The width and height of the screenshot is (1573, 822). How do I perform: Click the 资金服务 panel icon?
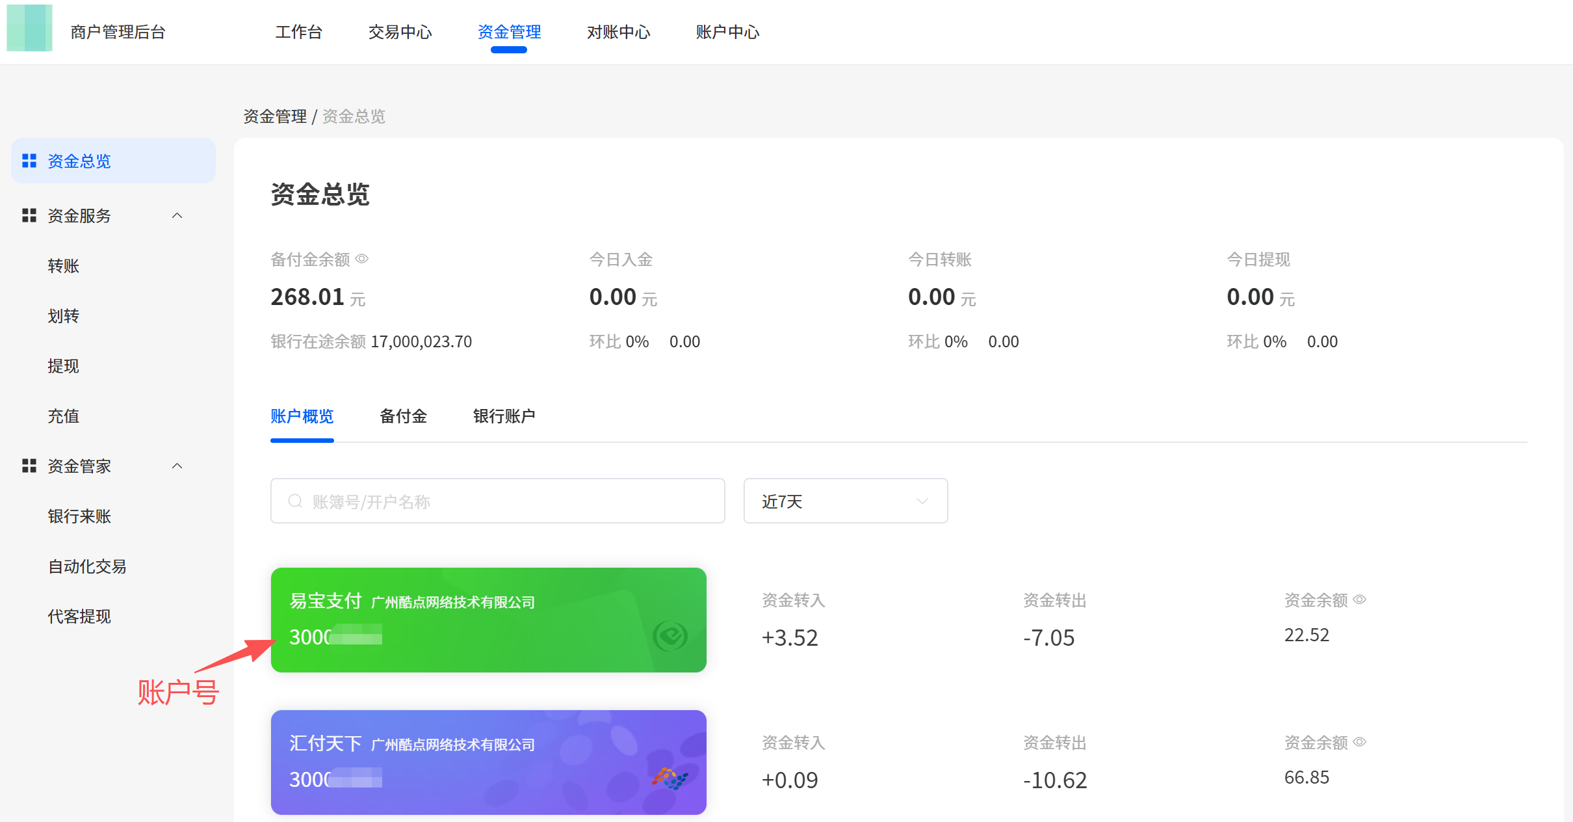tap(29, 215)
